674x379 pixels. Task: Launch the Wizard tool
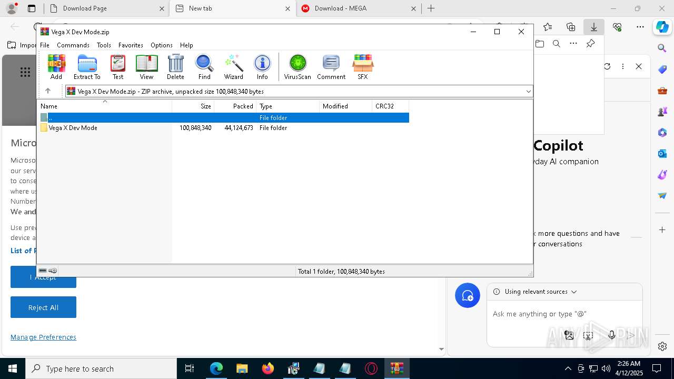pyautogui.click(x=234, y=67)
